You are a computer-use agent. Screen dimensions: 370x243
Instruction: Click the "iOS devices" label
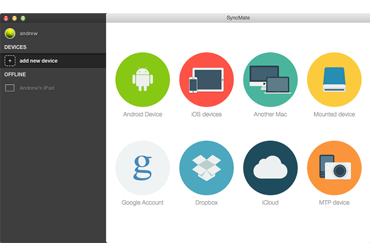pos(206,114)
